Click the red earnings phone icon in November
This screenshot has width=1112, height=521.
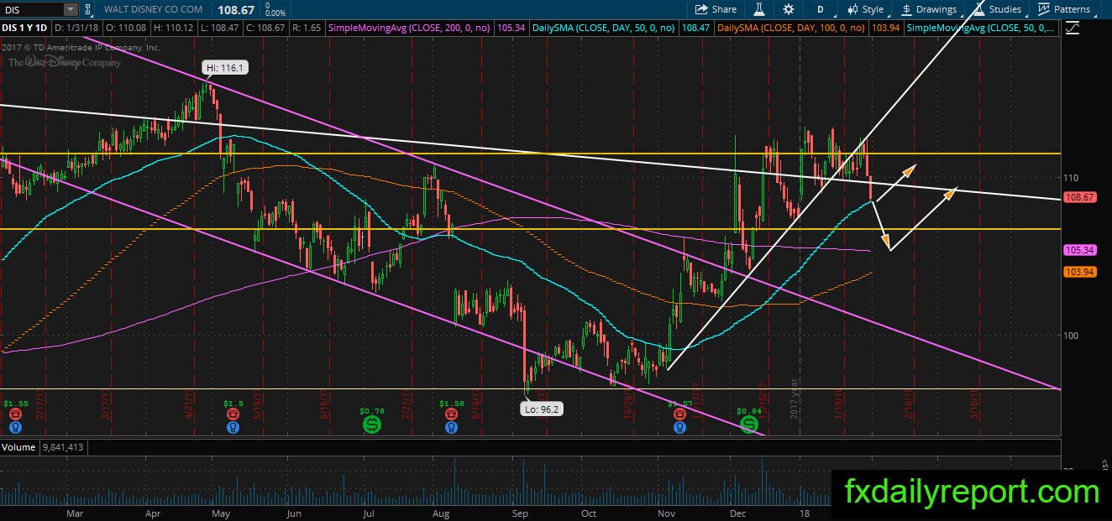coord(679,414)
